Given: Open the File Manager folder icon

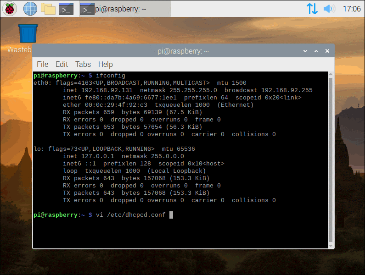Looking at the screenshot, I should point(48,9).
